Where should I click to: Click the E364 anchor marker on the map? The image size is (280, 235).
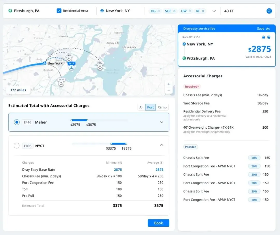[100, 67]
